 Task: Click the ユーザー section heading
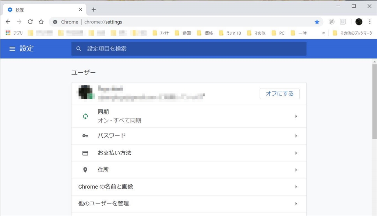(x=84, y=72)
